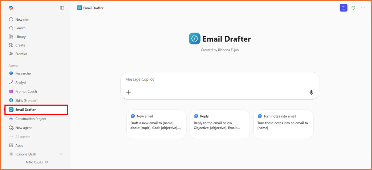Open the Analyst agent
Viewport: 372px width, 170px height.
point(21,82)
